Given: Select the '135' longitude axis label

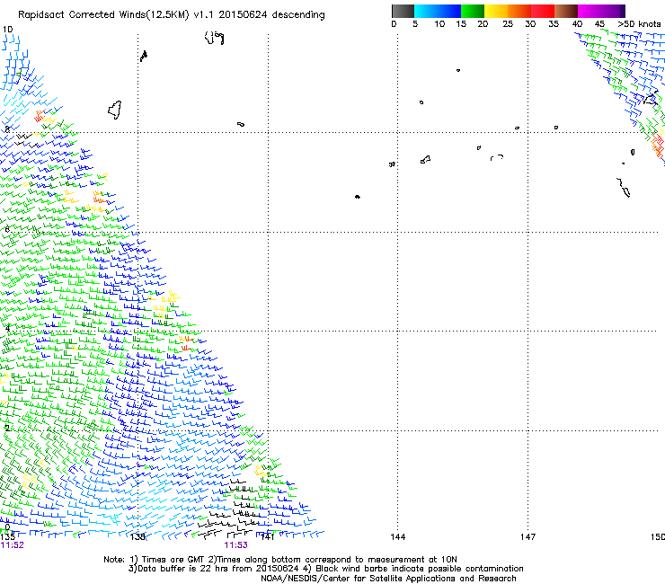Looking at the screenshot, I should click(x=7, y=537).
